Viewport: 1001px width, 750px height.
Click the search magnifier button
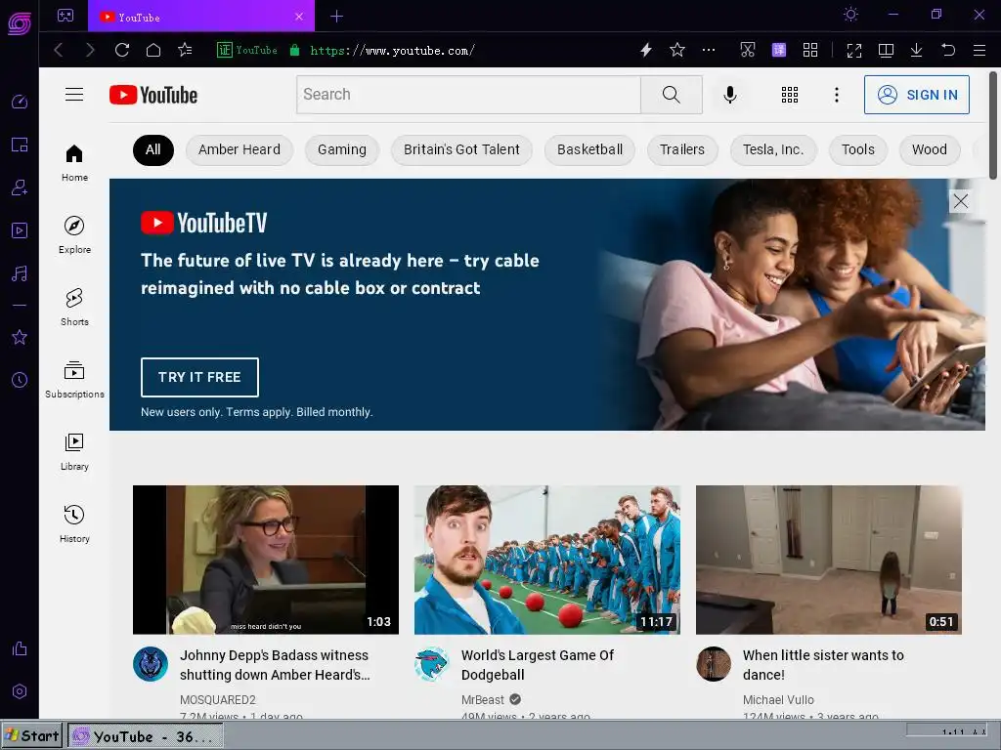[671, 95]
